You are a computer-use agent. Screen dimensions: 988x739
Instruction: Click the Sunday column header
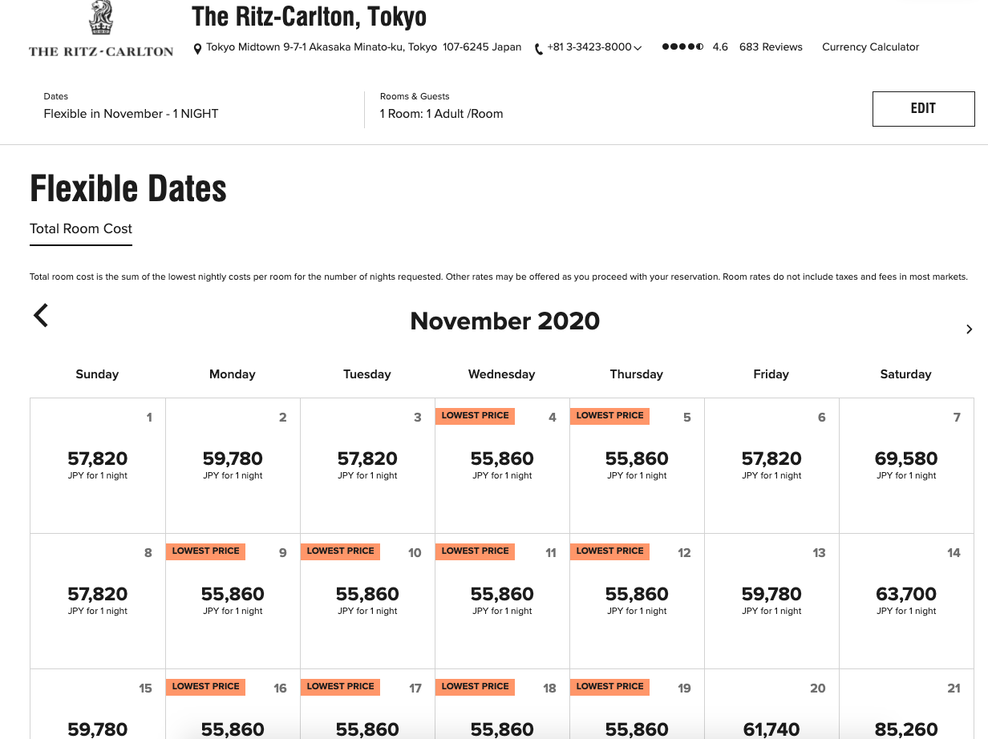pos(97,374)
